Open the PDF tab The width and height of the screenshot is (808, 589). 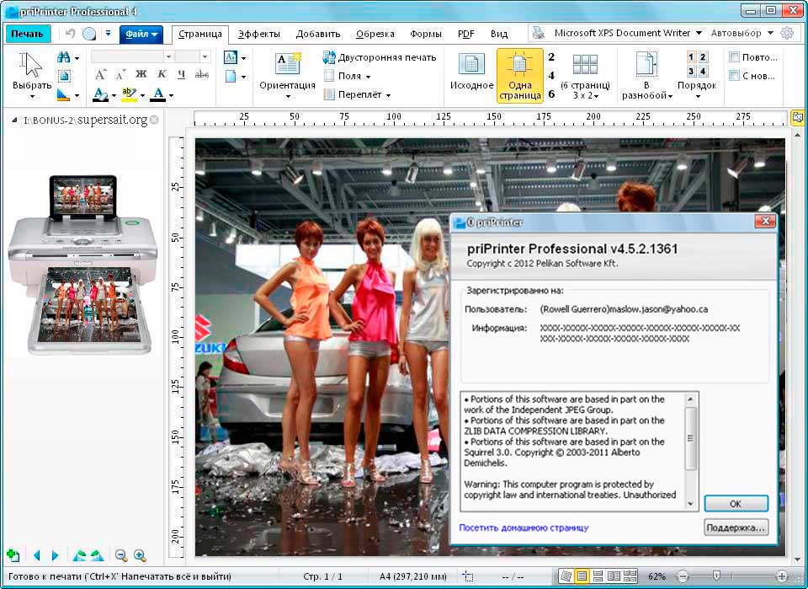point(465,34)
